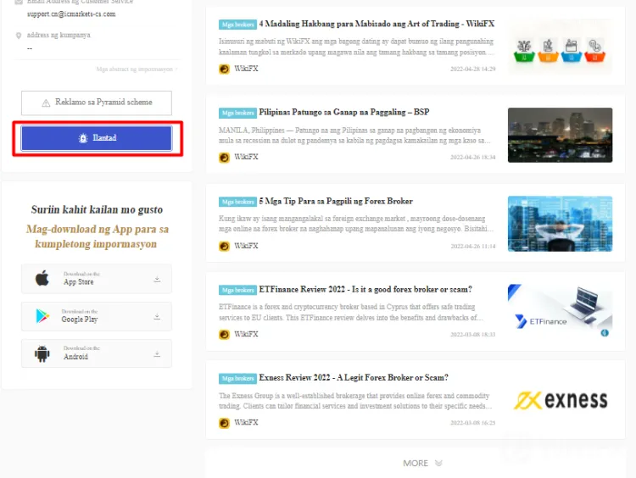Click the support email address text

(71, 14)
